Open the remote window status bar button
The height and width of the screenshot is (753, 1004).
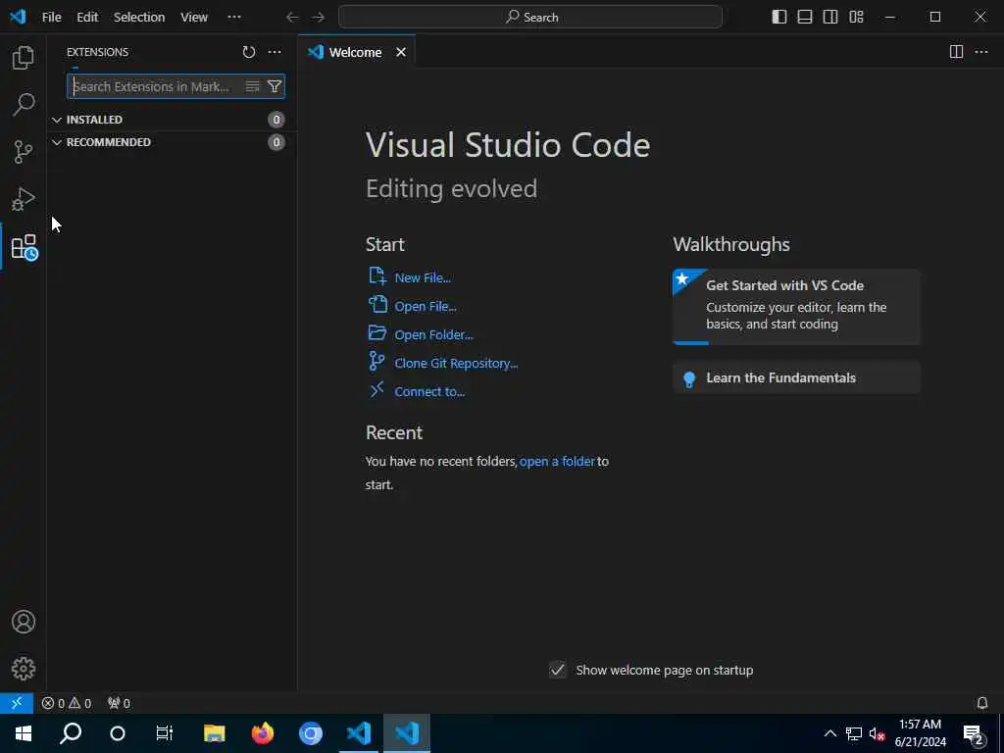(x=17, y=703)
